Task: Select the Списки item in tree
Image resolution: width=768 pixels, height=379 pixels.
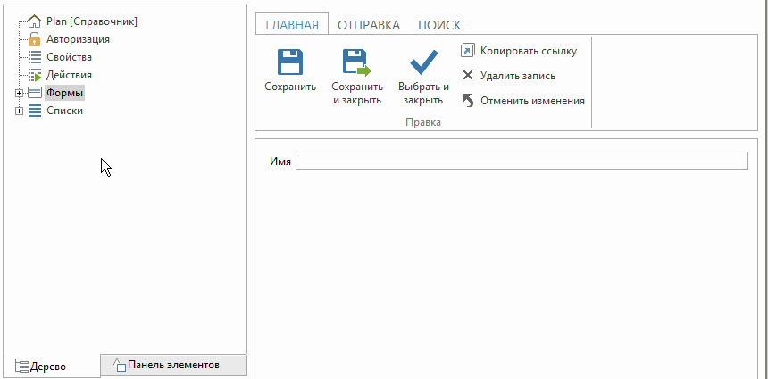Action: click(x=64, y=111)
